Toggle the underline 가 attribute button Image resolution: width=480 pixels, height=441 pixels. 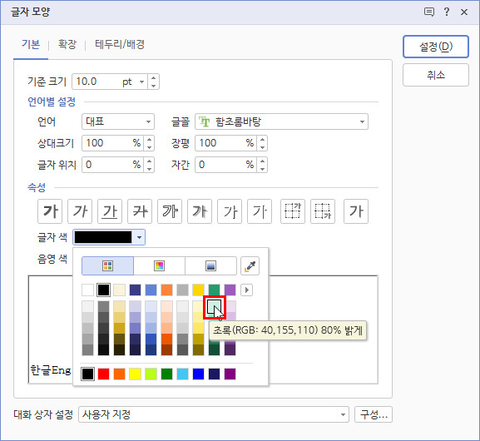[x=110, y=211]
